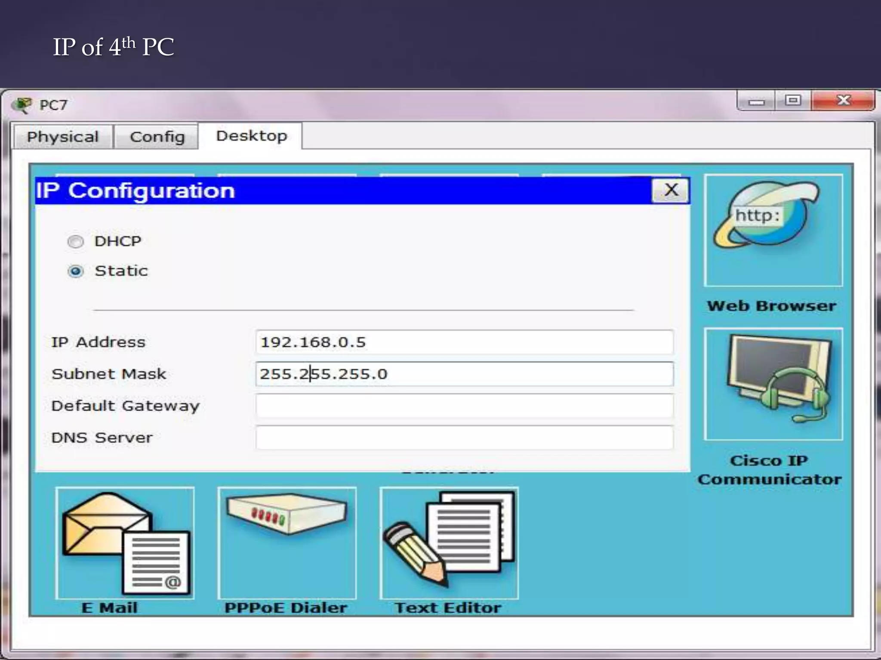Open the Web Browser icon
The height and width of the screenshot is (660, 881).
point(773,231)
